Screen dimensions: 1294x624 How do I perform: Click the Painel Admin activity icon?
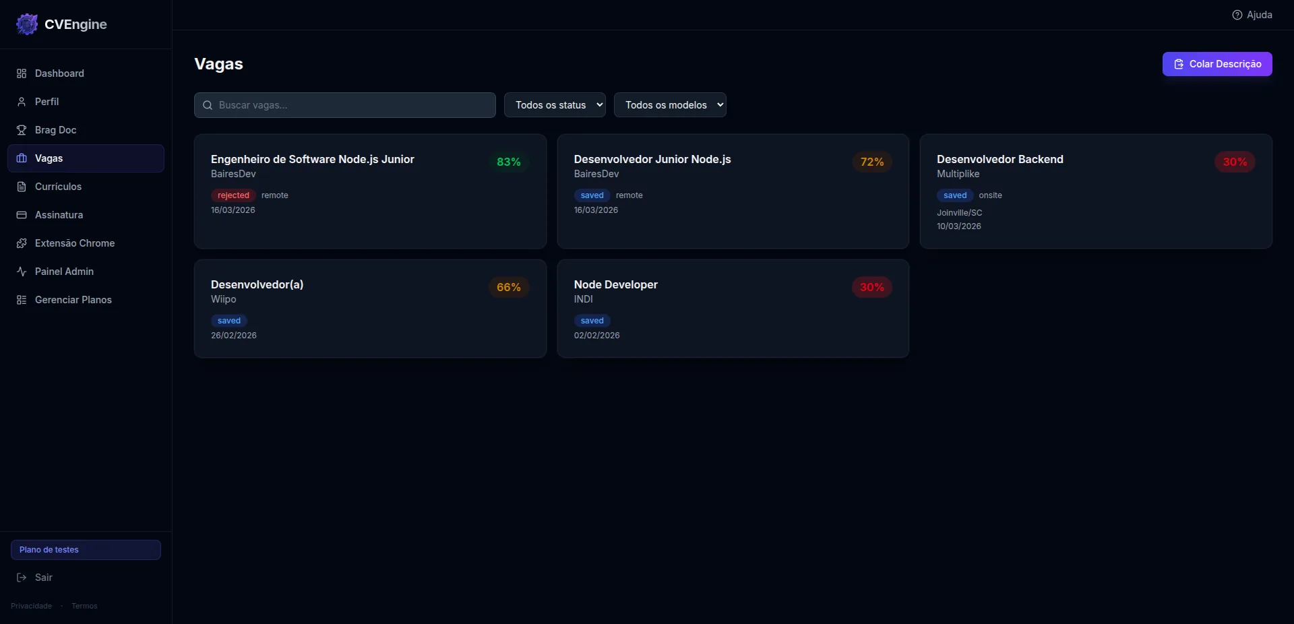coord(22,272)
